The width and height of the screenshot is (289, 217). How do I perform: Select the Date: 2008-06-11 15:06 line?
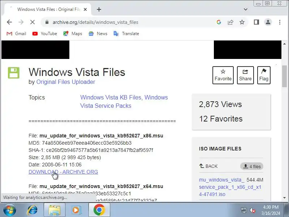click(x=55, y=165)
